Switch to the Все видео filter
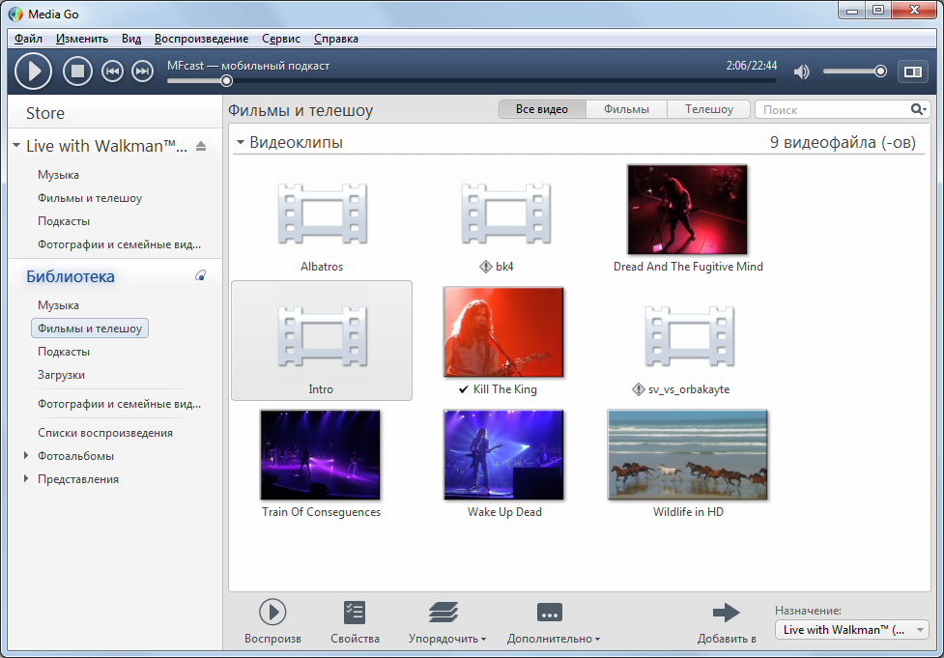This screenshot has width=944, height=658. click(542, 109)
